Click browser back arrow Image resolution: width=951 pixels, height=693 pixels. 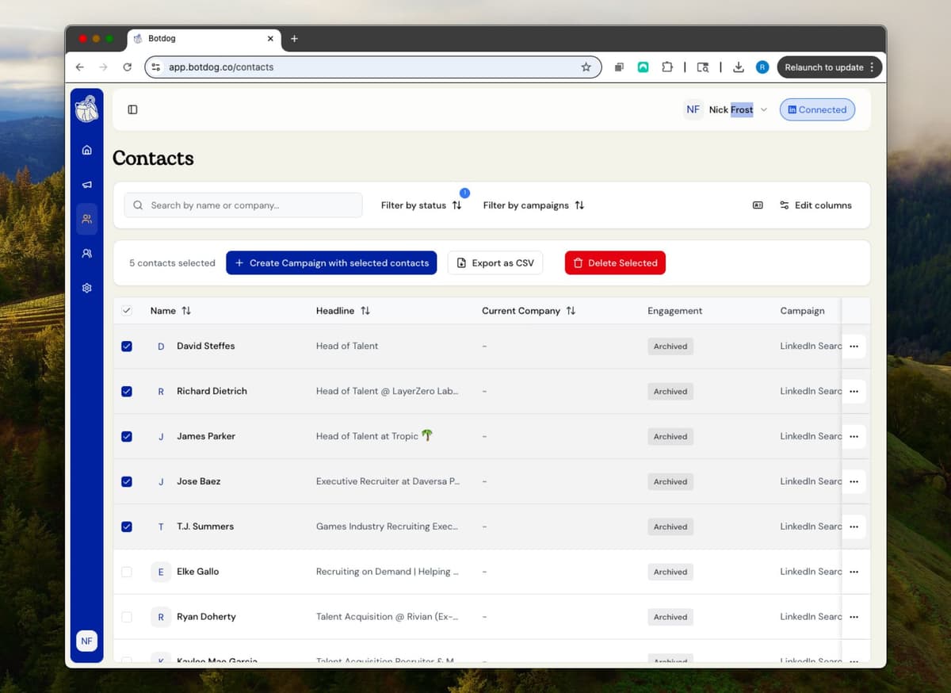(80, 67)
